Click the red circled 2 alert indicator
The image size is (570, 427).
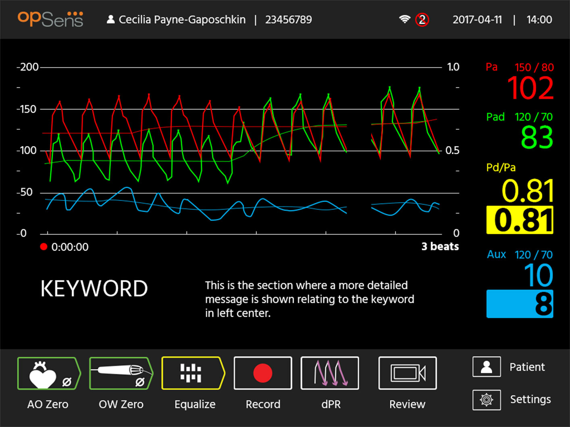pos(422,19)
